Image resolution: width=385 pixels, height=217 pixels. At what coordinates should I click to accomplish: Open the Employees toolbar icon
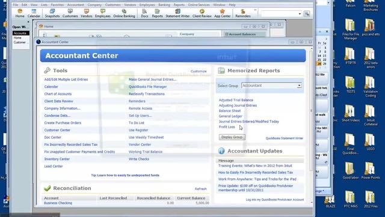[x=103, y=13]
